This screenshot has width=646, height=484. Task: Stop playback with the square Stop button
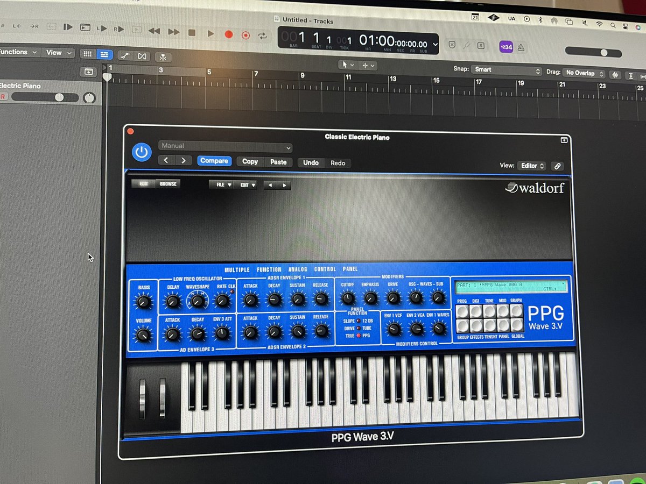[192, 33]
